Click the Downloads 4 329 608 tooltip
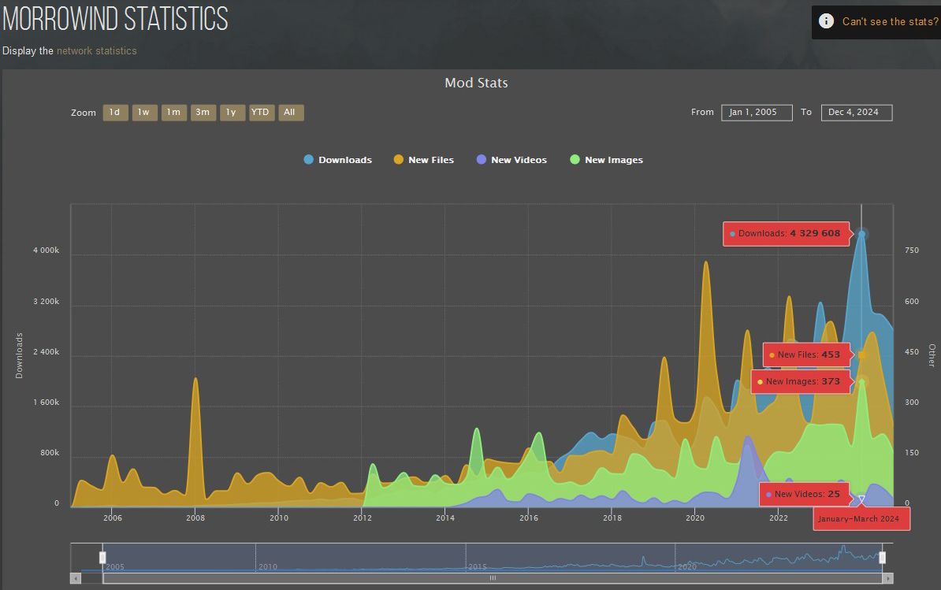Screen dimensions: 941x590 pos(787,234)
